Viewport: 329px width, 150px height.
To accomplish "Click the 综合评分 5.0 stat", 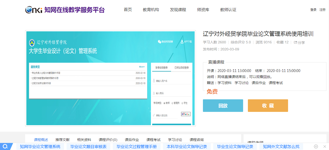I will pos(241,42).
